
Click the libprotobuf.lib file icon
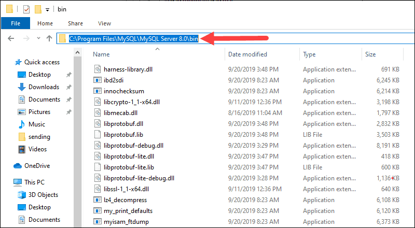[x=98, y=135]
